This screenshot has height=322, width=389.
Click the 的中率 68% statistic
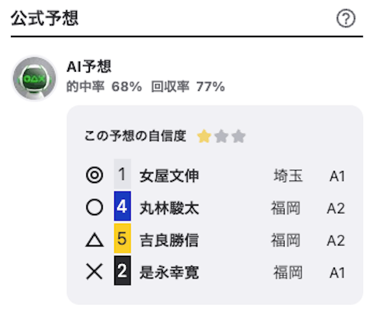(x=104, y=87)
